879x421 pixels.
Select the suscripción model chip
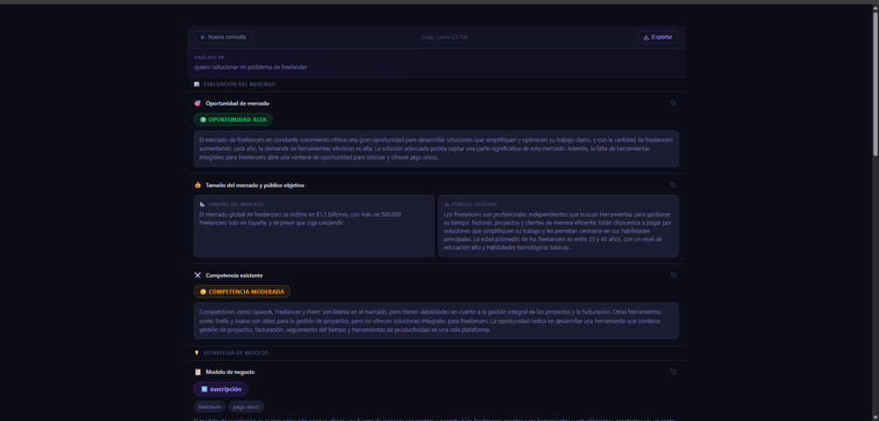(x=221, y=389)
